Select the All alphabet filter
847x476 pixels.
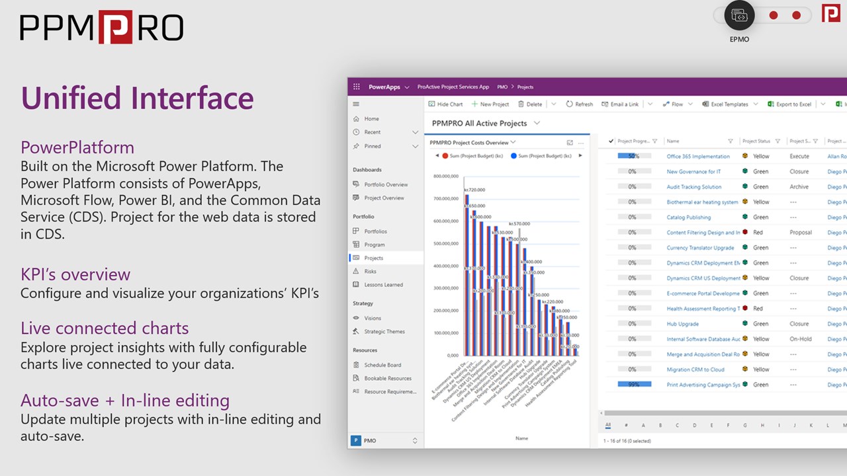(608, 425)
